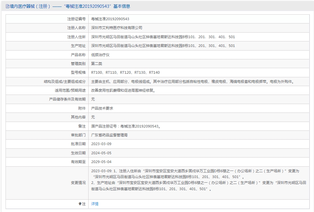314x212 pixels.
Task: Click the lightbulb icon beside 注
Action: [x=80, y=204]
